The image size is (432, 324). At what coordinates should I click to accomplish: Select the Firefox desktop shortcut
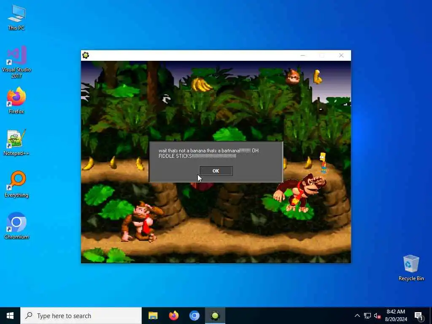pos(16,100)
